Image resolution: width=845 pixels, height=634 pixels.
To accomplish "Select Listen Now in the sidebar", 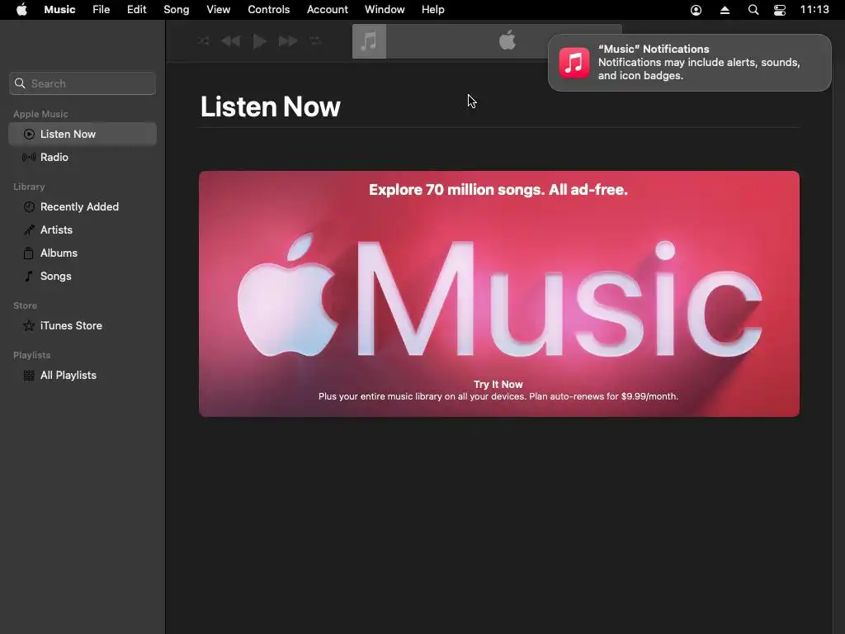I will (x=83, y=135).
